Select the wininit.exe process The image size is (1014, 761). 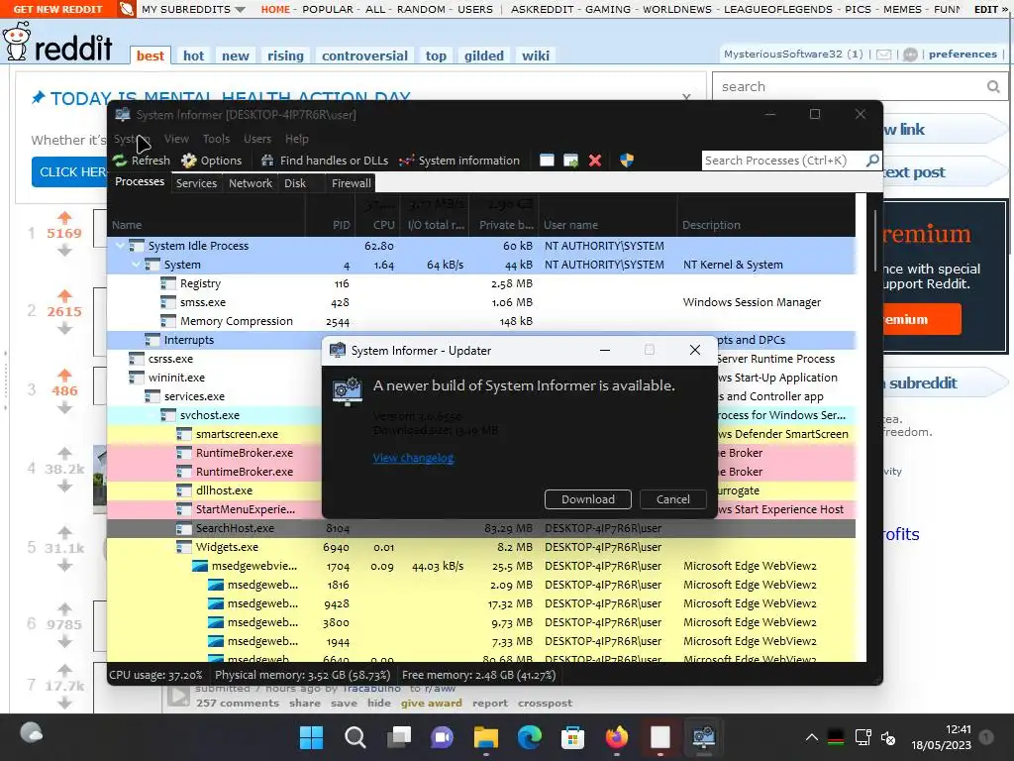pos(215,378)
